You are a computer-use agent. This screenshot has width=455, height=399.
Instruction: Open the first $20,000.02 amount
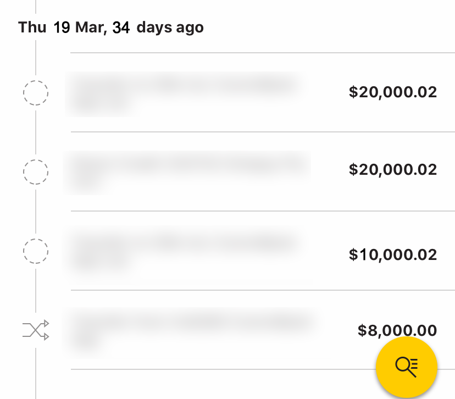coord(392,92)
